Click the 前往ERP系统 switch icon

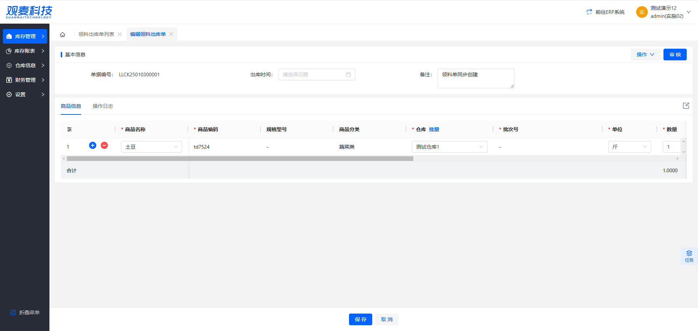point(589,12)
